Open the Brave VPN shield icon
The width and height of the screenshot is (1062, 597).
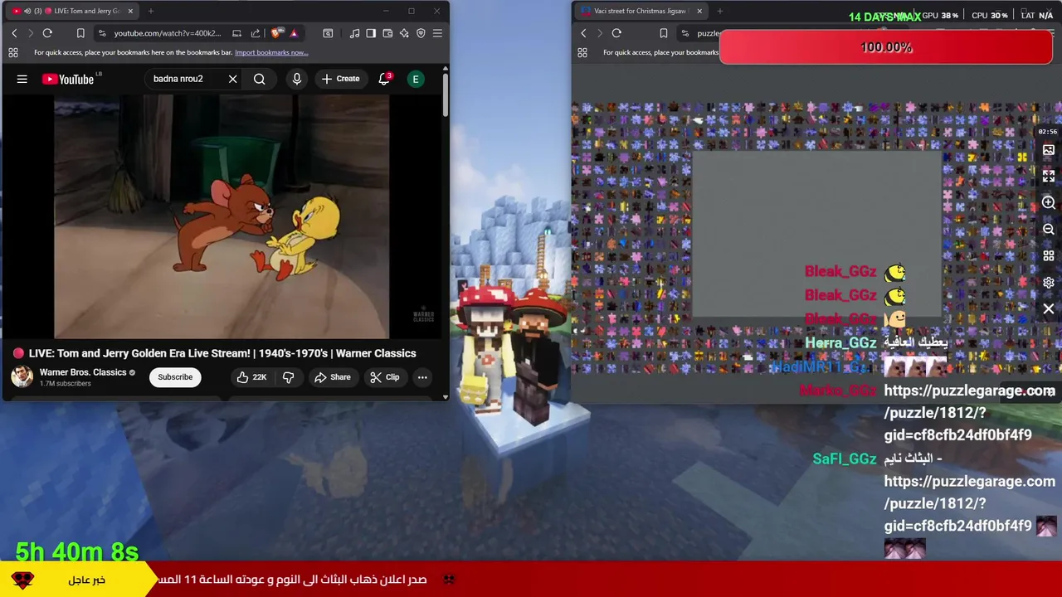421,33
